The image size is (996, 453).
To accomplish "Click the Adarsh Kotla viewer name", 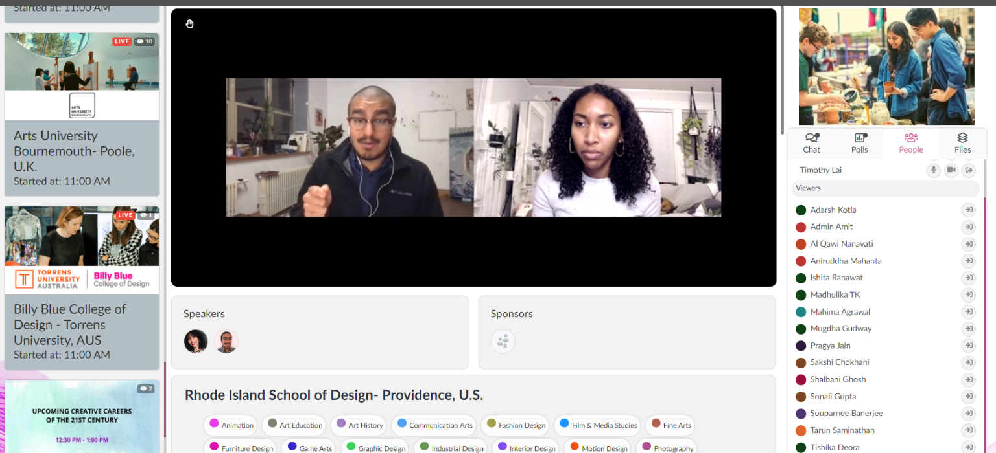I will click(833, 210).
